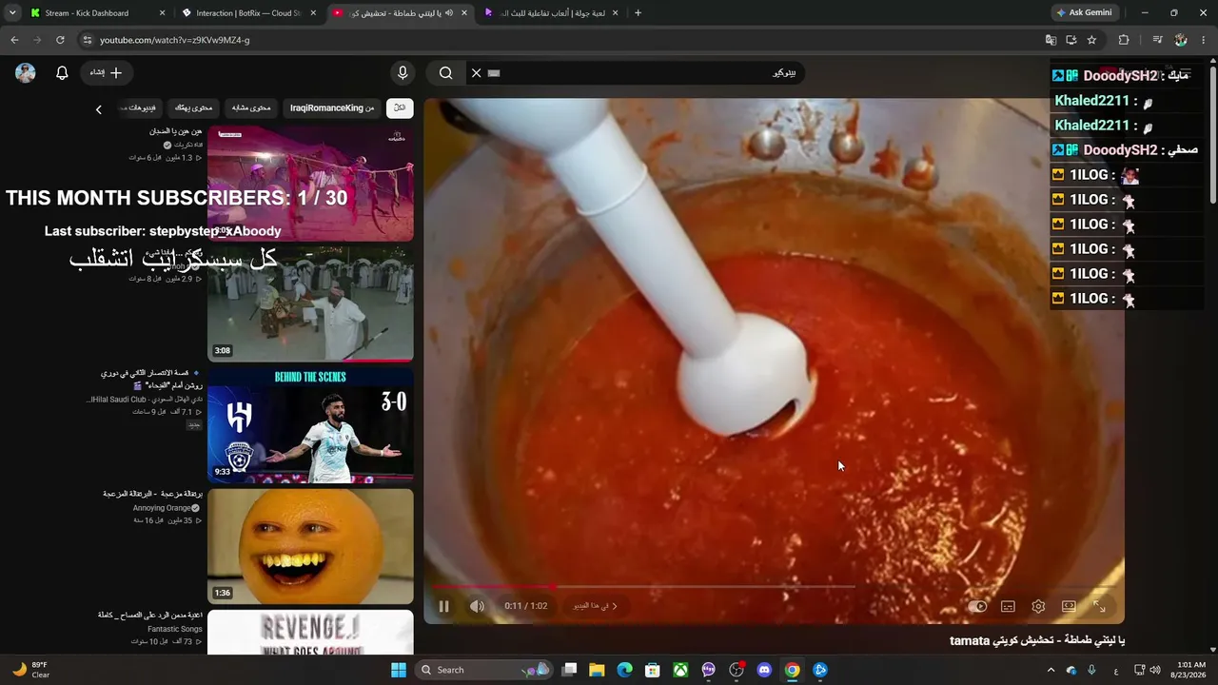Close the Kick Dashboard browser tab
The height and width of the screenshot is (685, 1218).
pos(162,13)
